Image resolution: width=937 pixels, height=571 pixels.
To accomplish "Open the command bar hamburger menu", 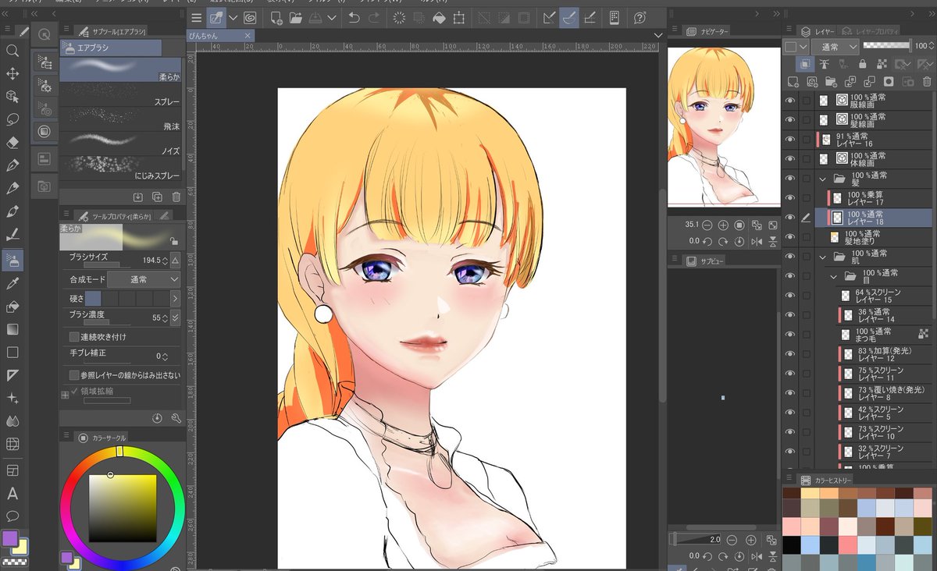I will tap(197, 17).
